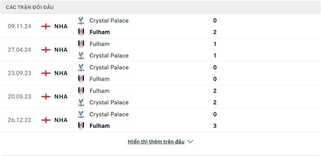This screenshot has height=156, width=321.
Task: Open Crystal Palace name in 20.05.23 match
Action: point(109,102)
